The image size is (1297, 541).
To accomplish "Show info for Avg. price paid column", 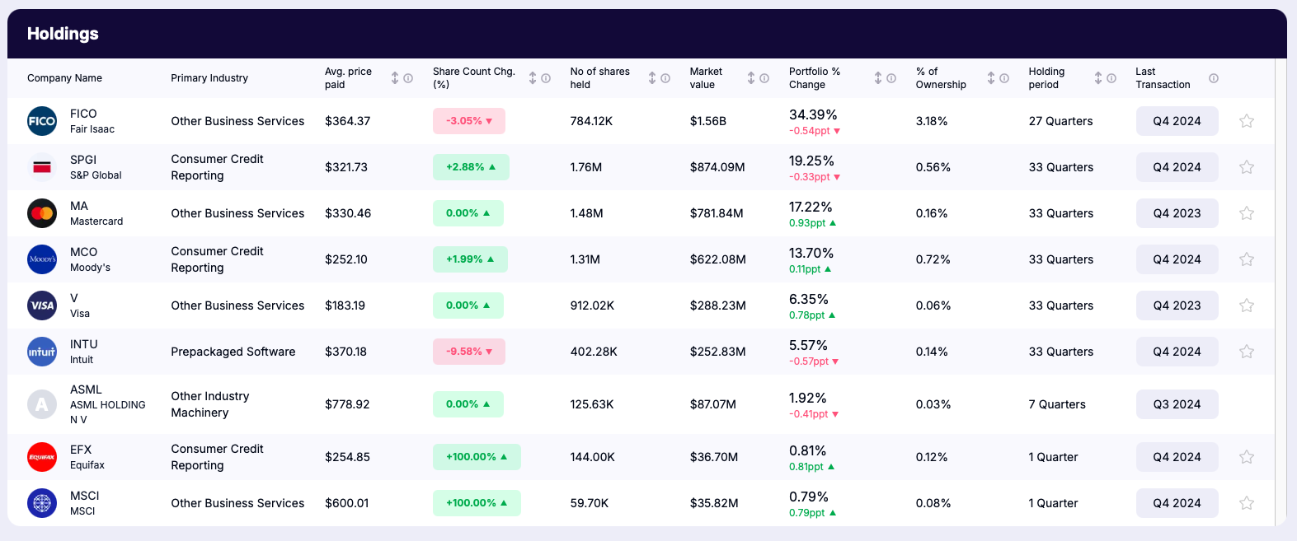I will point(408,78).
